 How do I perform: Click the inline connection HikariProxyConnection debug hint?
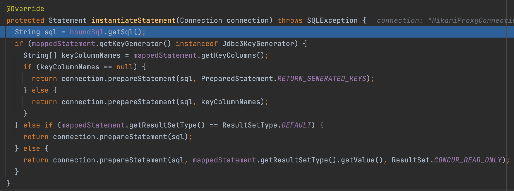(445, 20)
